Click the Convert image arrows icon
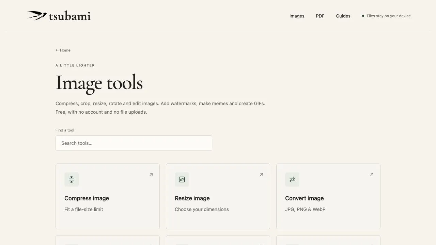The height and width of the screenshot is (245, 436). (292, 179)
